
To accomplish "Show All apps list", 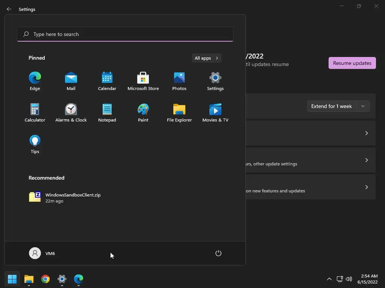I will click(x=206, y=58).
